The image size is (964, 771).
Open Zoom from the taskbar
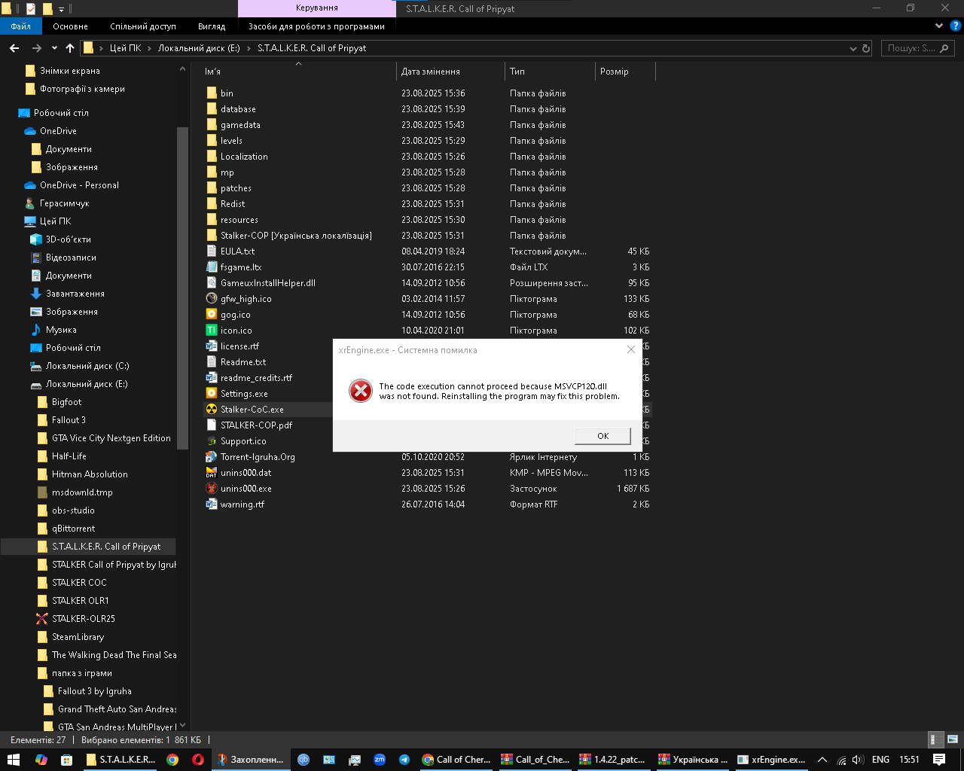coord(380,760)
